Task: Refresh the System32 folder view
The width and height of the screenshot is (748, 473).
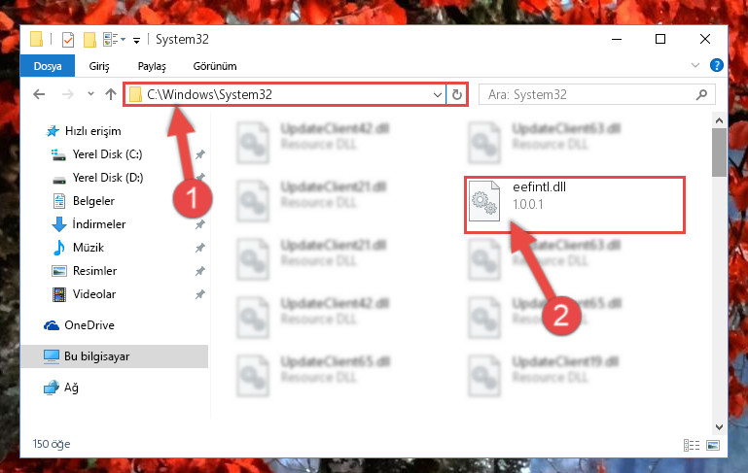Action: click(x=456, y=95)
